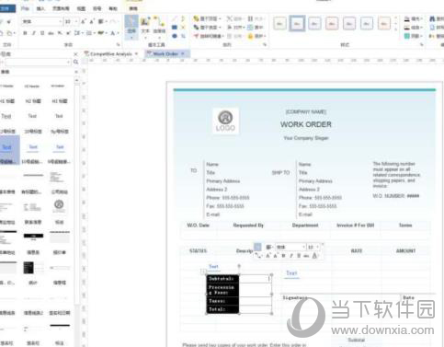The width and height of the screenshot is (444, 347).
Task: Open the font name dropdown
Action: coord(42,22)
